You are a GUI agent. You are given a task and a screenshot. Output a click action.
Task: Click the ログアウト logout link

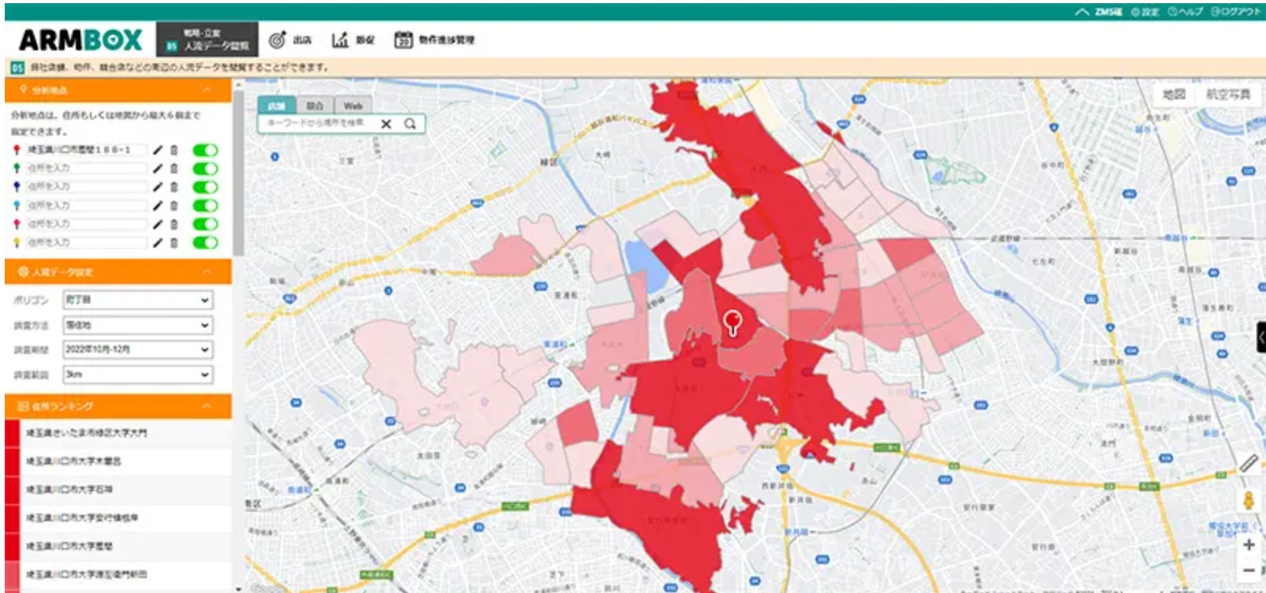click(x=1236, y=12)
